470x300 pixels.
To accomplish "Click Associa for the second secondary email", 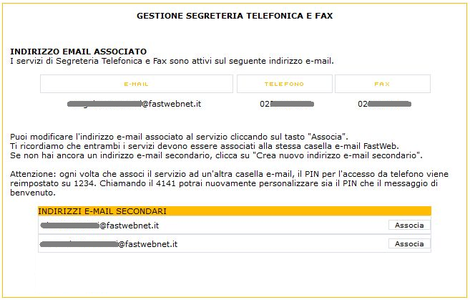I will pyautogui.click(x=409, y=243).
